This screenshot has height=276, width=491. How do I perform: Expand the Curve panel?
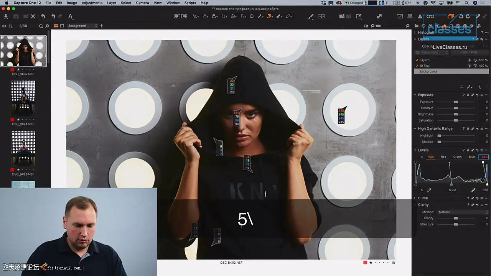tap(415, 198)
